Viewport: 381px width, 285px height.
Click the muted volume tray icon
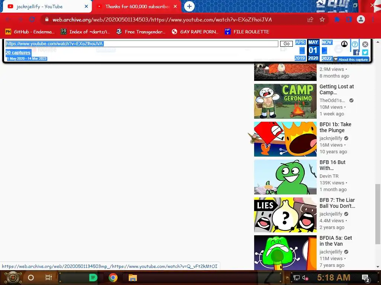click(305, 278)
